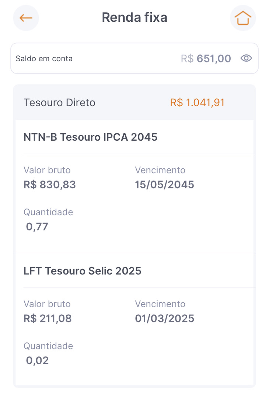Viewport: 269px width, 397px height.
Task: Tap the 0,77 quantity value
Action: coord(37,227)
